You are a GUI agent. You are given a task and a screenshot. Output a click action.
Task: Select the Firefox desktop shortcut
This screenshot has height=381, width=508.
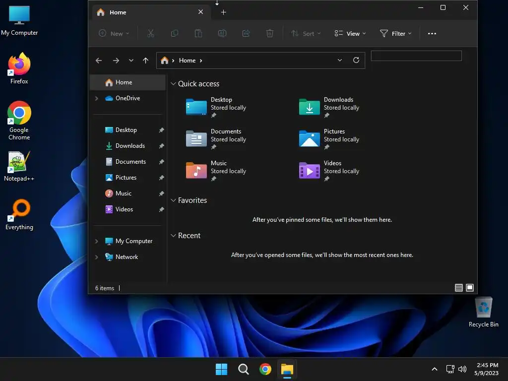pos(19,68)
